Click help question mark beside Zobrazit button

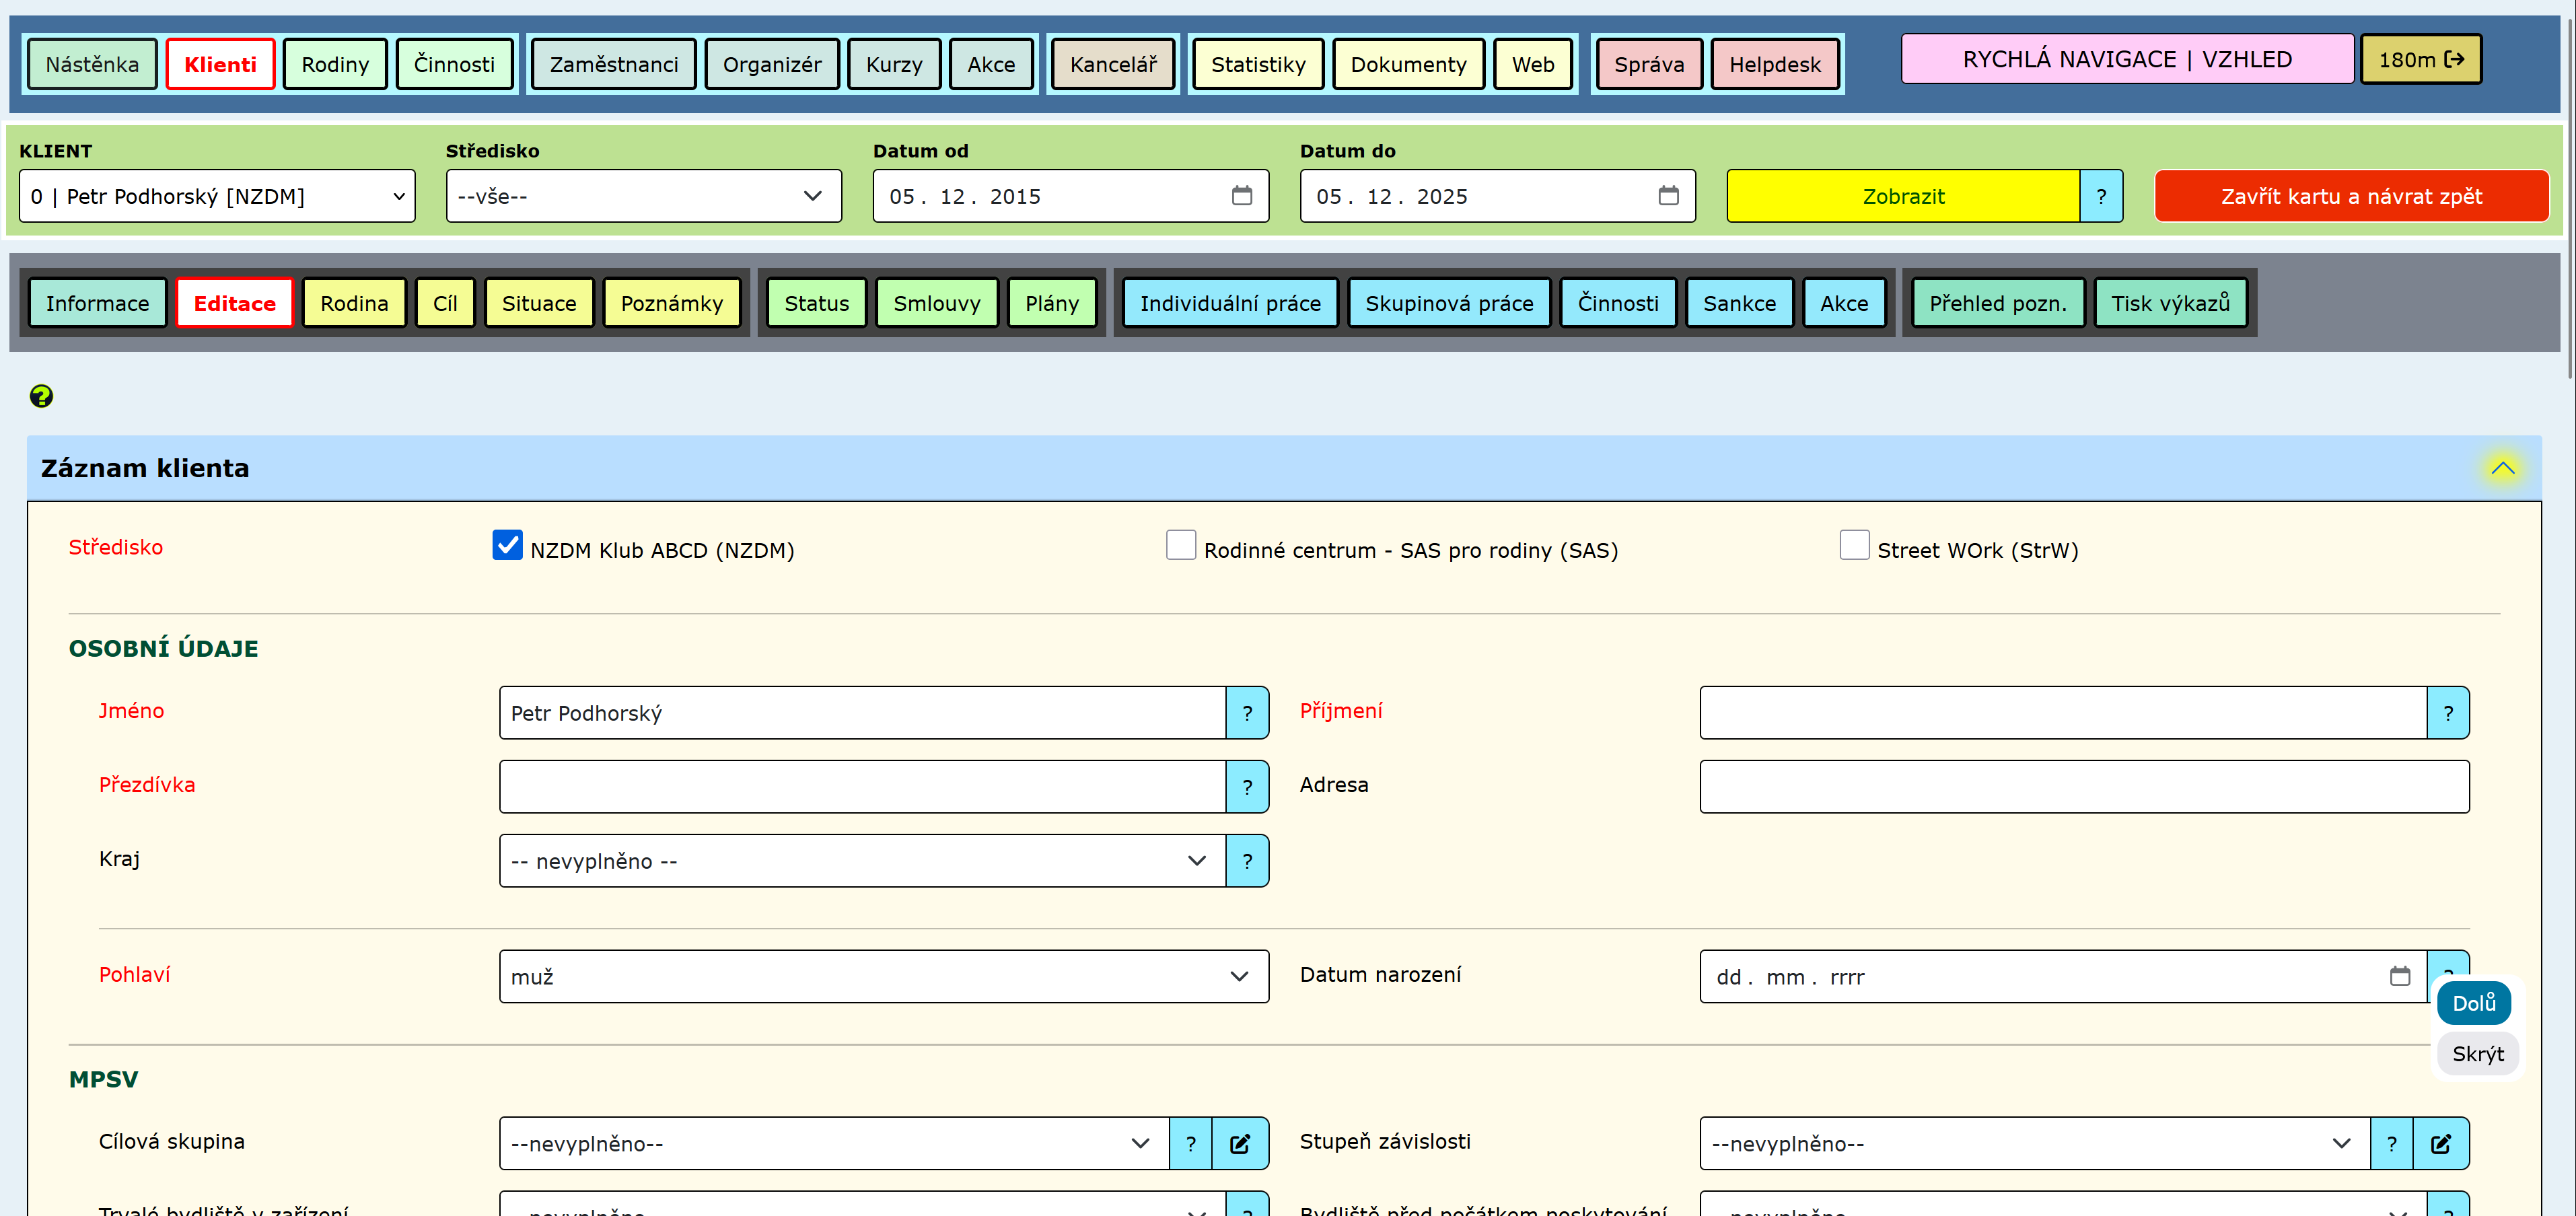pos(2101,196)
